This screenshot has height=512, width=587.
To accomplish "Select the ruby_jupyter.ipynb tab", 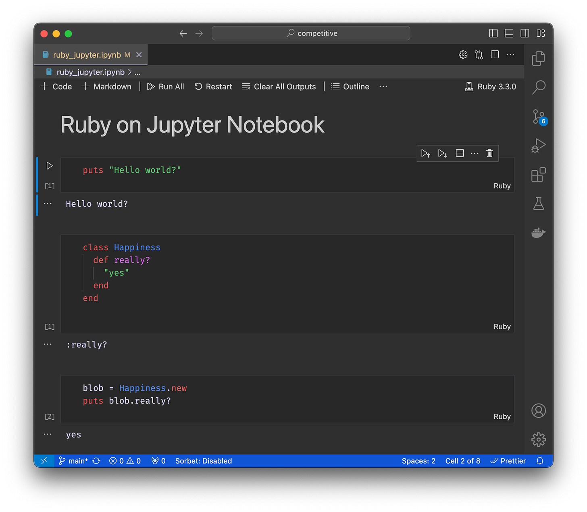I will [87, 55].
